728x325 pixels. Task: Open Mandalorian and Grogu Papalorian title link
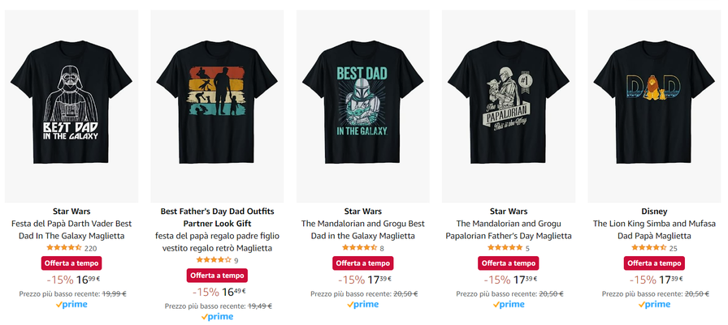coord(509,229)
